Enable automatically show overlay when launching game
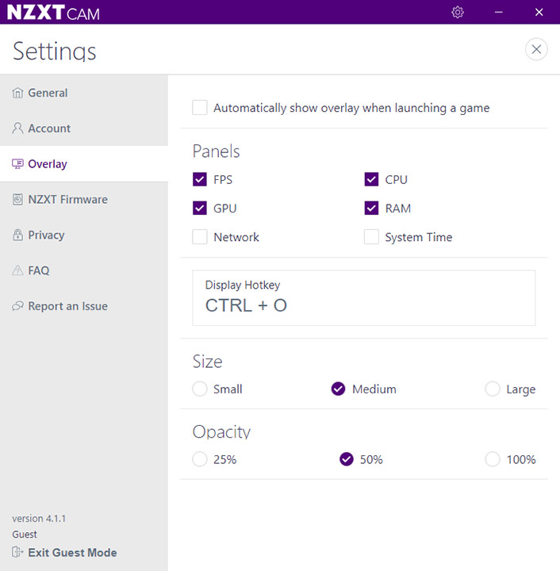The image size is (560, 571). pyautogui.click(x=200, y=108)
